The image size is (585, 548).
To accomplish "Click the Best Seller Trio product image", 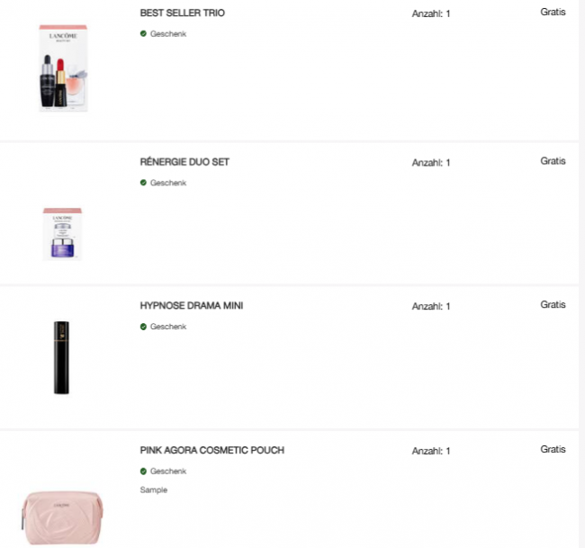I will pyautogui.click(x=64, y=68).
